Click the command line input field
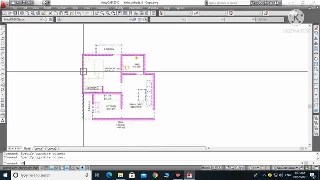The height and width of the screenshot is (180, 320). 152,163
